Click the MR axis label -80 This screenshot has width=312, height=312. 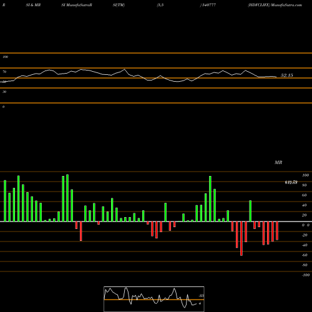[x=305, y=265]
